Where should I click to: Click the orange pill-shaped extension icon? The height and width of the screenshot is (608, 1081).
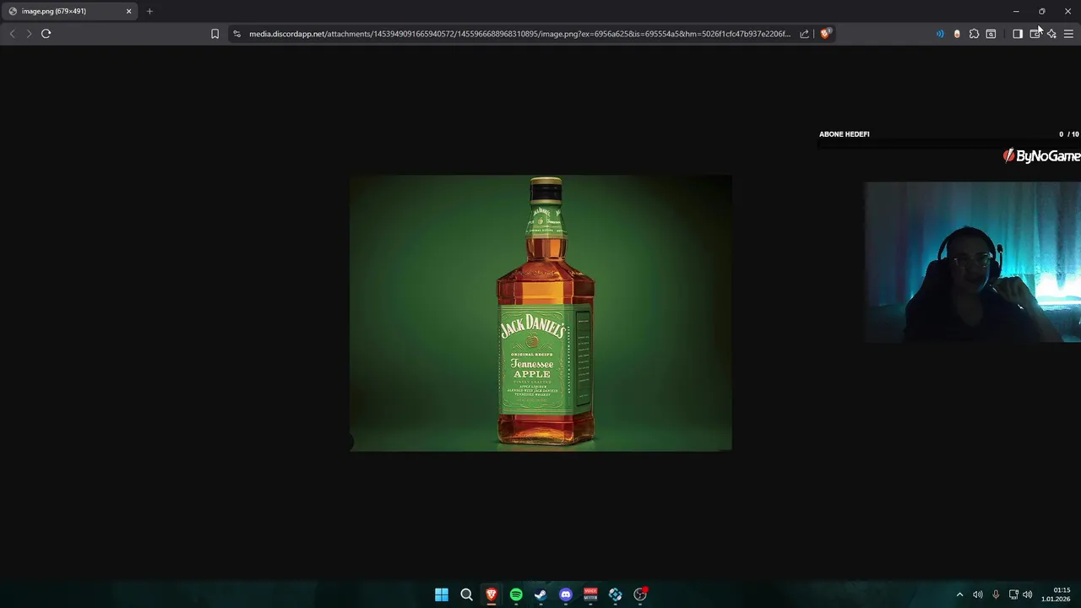tap(957, 34)
